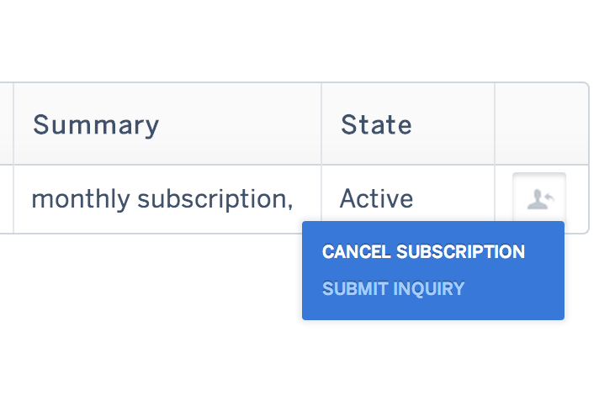599x416 pixels.
Task: Click the Active state cell
Action: [x=376, y=199]
